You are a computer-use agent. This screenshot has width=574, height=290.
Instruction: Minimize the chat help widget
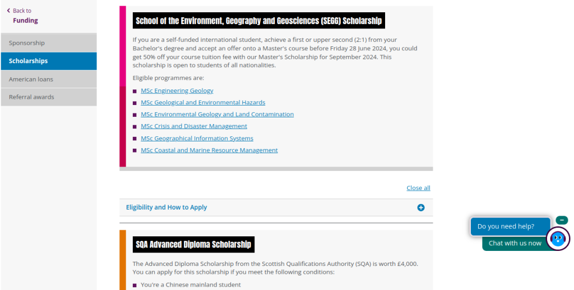[562, 220]
